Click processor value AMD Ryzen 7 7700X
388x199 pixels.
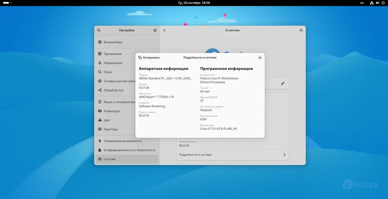pos(156,97)
